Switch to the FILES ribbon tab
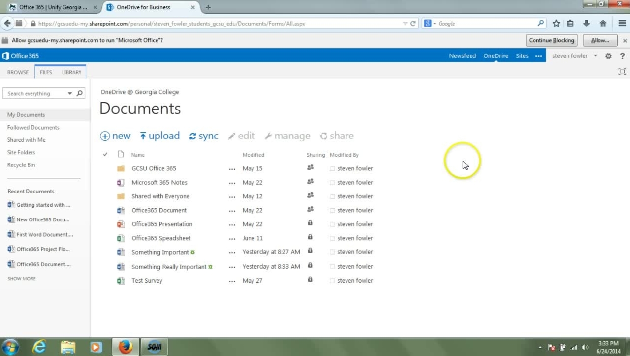630x356 pixels. click(x=46, y=72)
